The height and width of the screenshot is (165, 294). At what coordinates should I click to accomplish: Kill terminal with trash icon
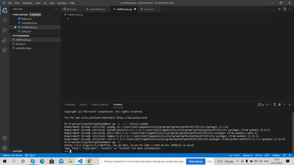pos(280,104)
